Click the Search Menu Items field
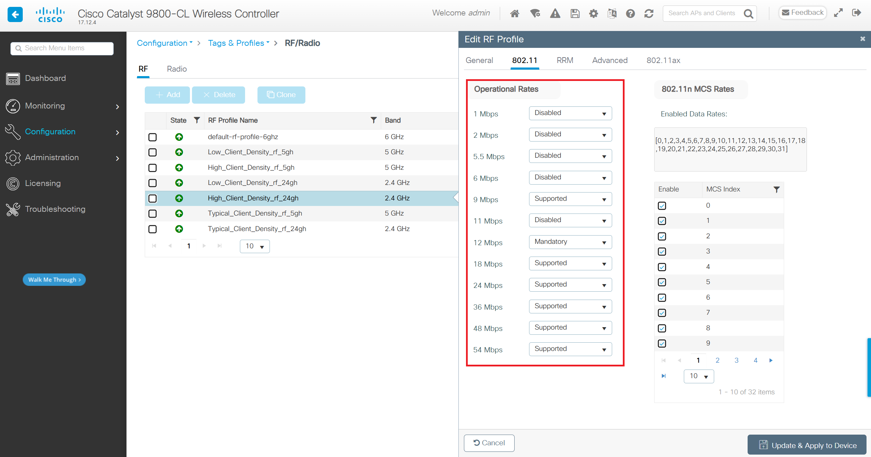This screenshot has height=457, width=871. click(62, 48)
